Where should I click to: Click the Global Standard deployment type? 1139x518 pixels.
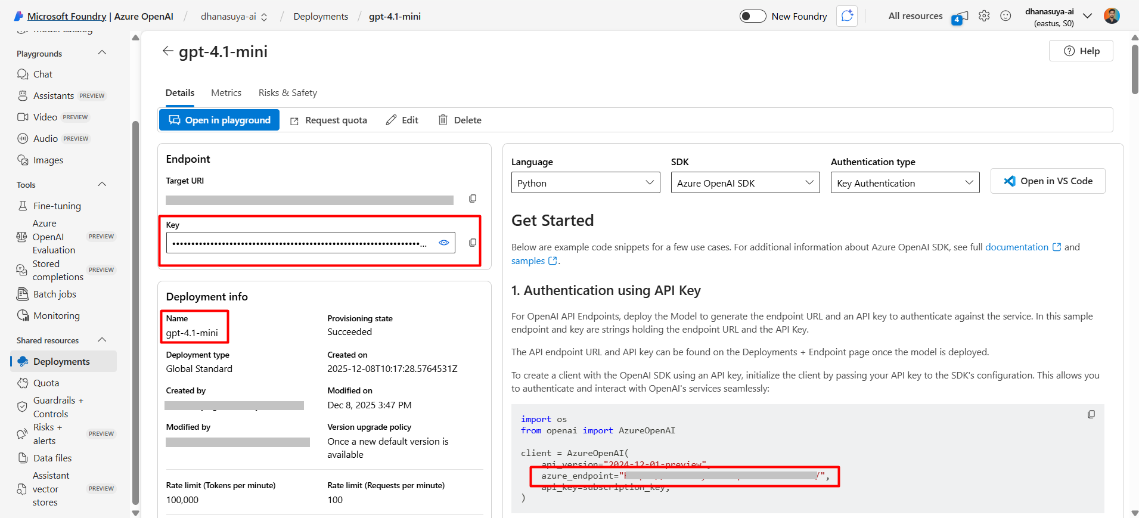click(199, 368)
